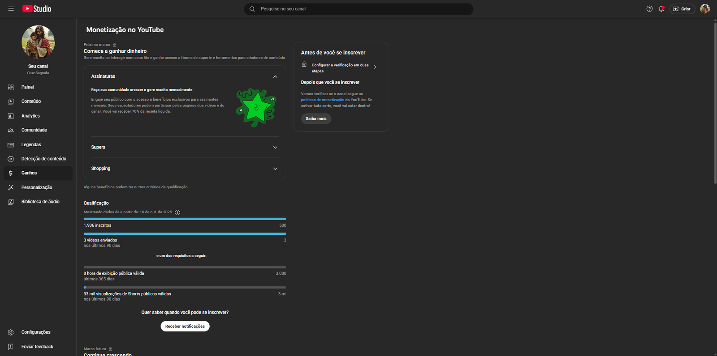
Task: Click the info icon beside qualification date
Action: point(177,212)
